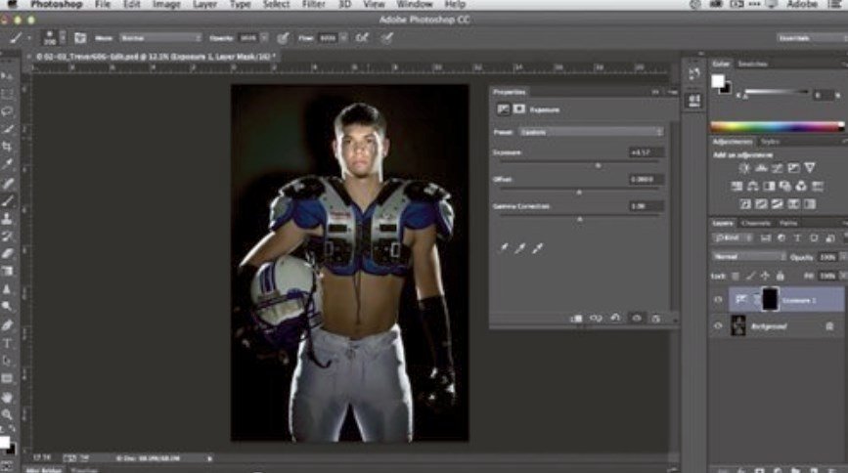This screenshot has height=473, width=848.
Task: Open the Image menu
Action: pos(166,4)
